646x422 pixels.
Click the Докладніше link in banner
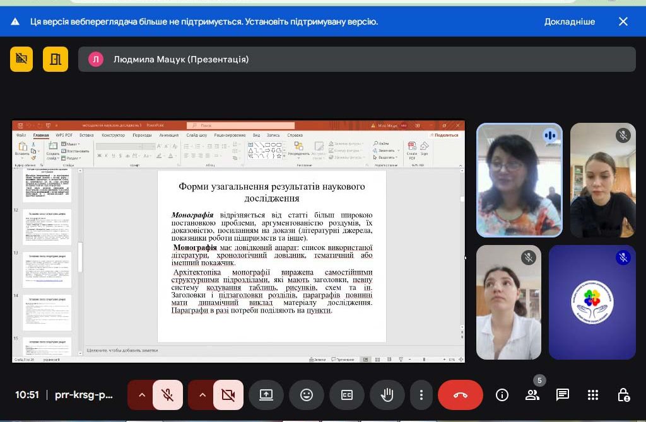(x=569, y=21)
